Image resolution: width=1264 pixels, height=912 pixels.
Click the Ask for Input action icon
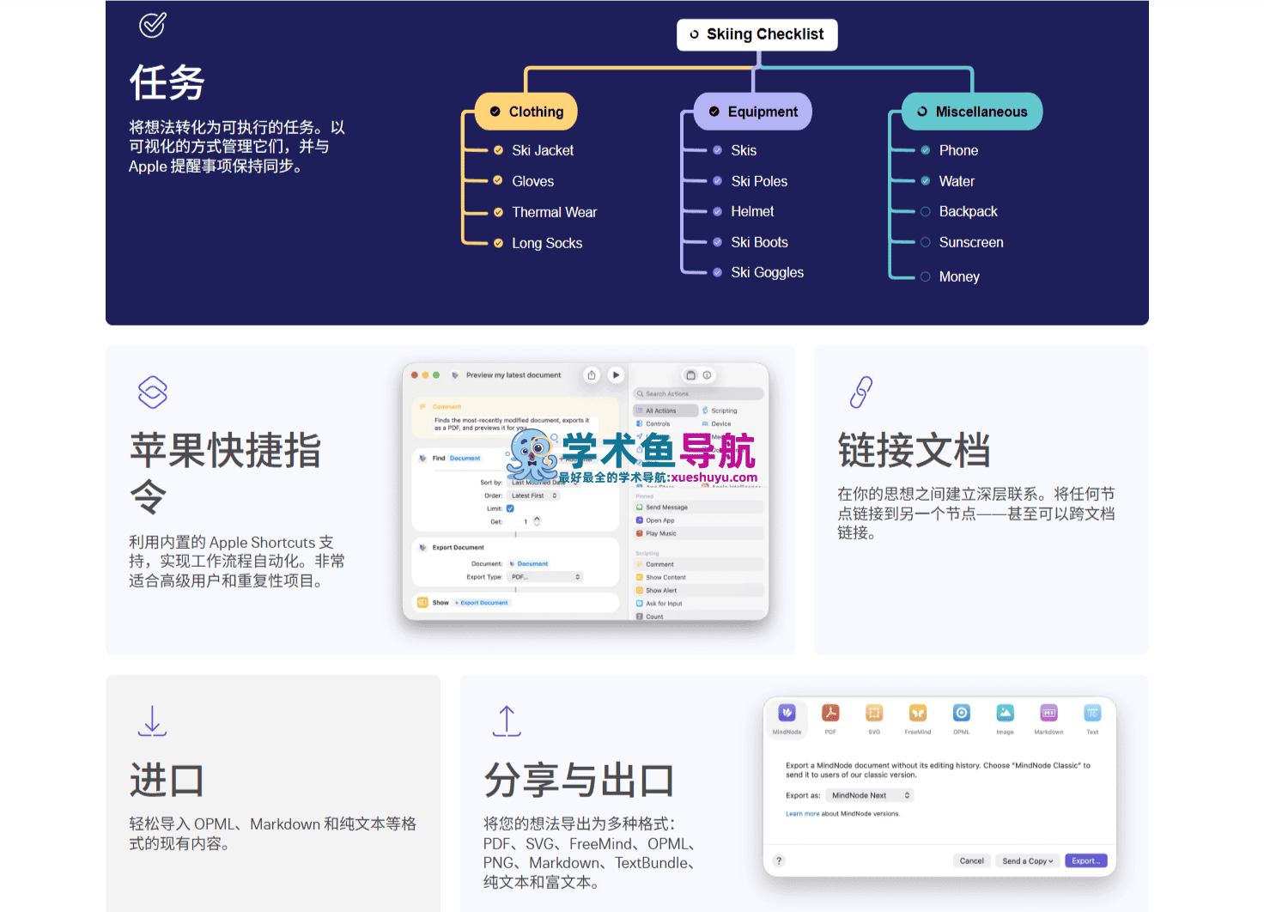pos(640,604)
